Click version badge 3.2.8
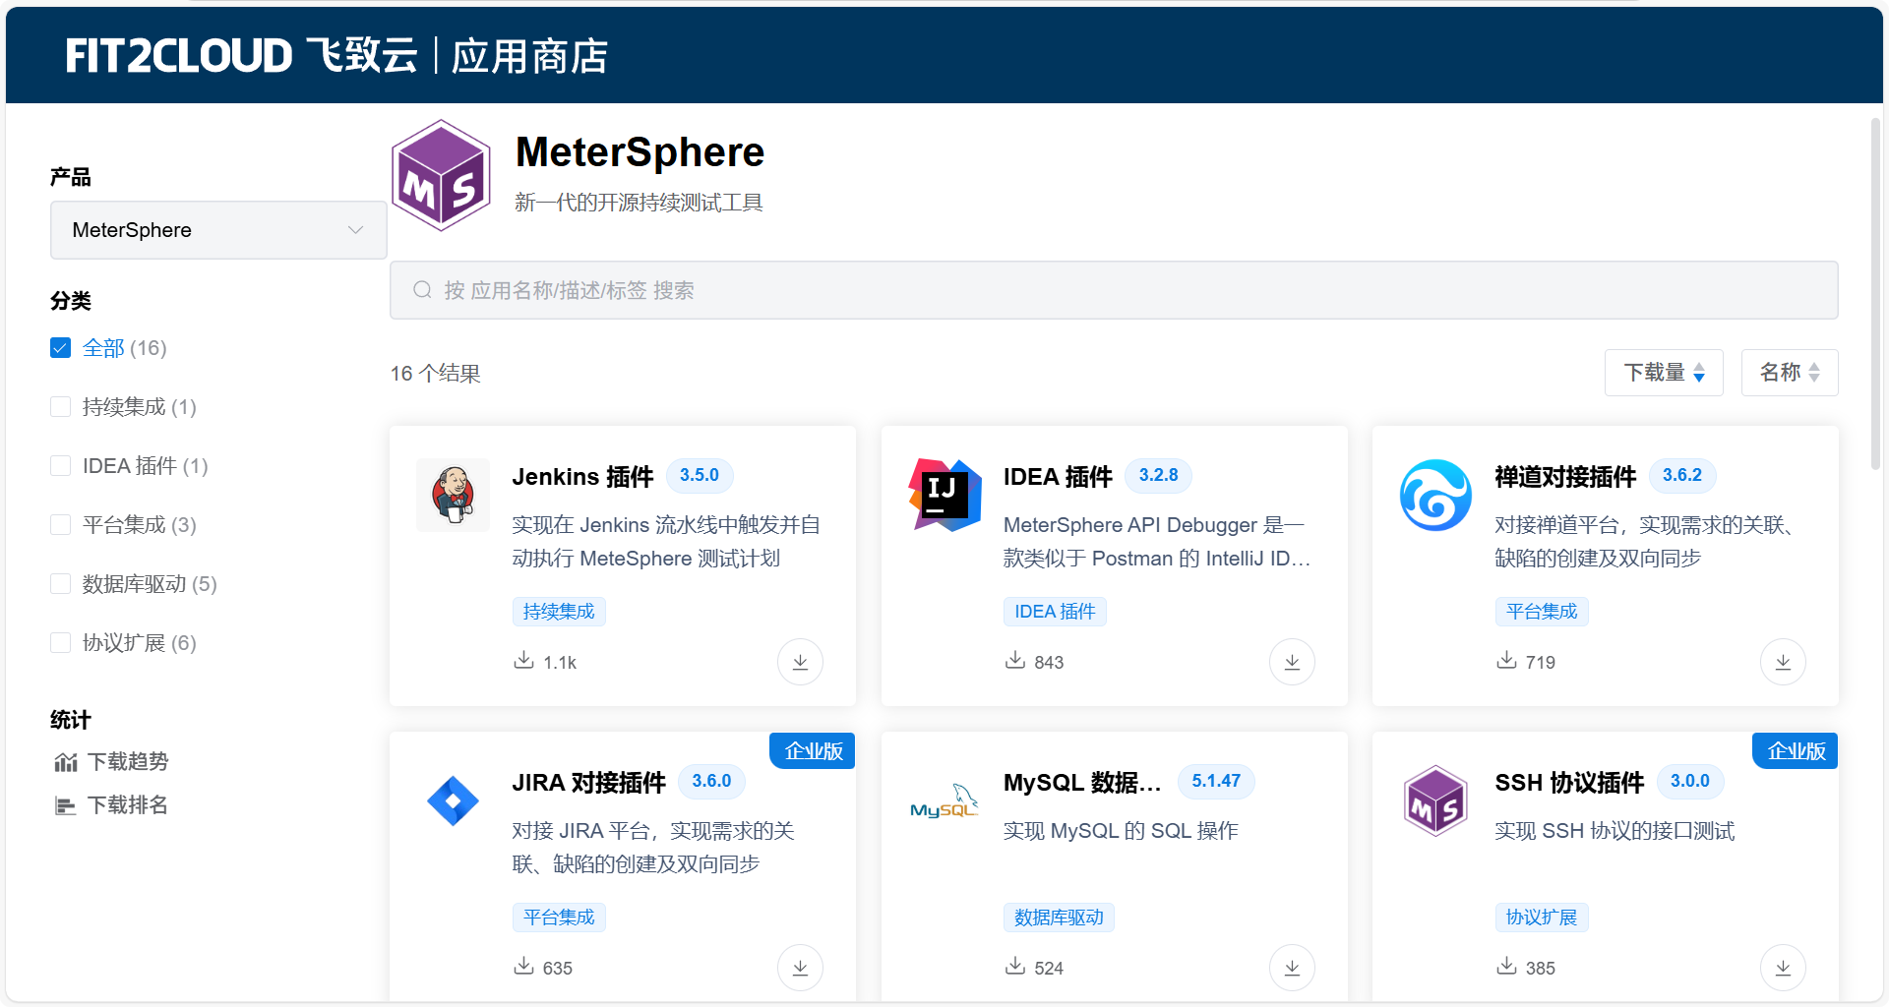 point(1158,475)
